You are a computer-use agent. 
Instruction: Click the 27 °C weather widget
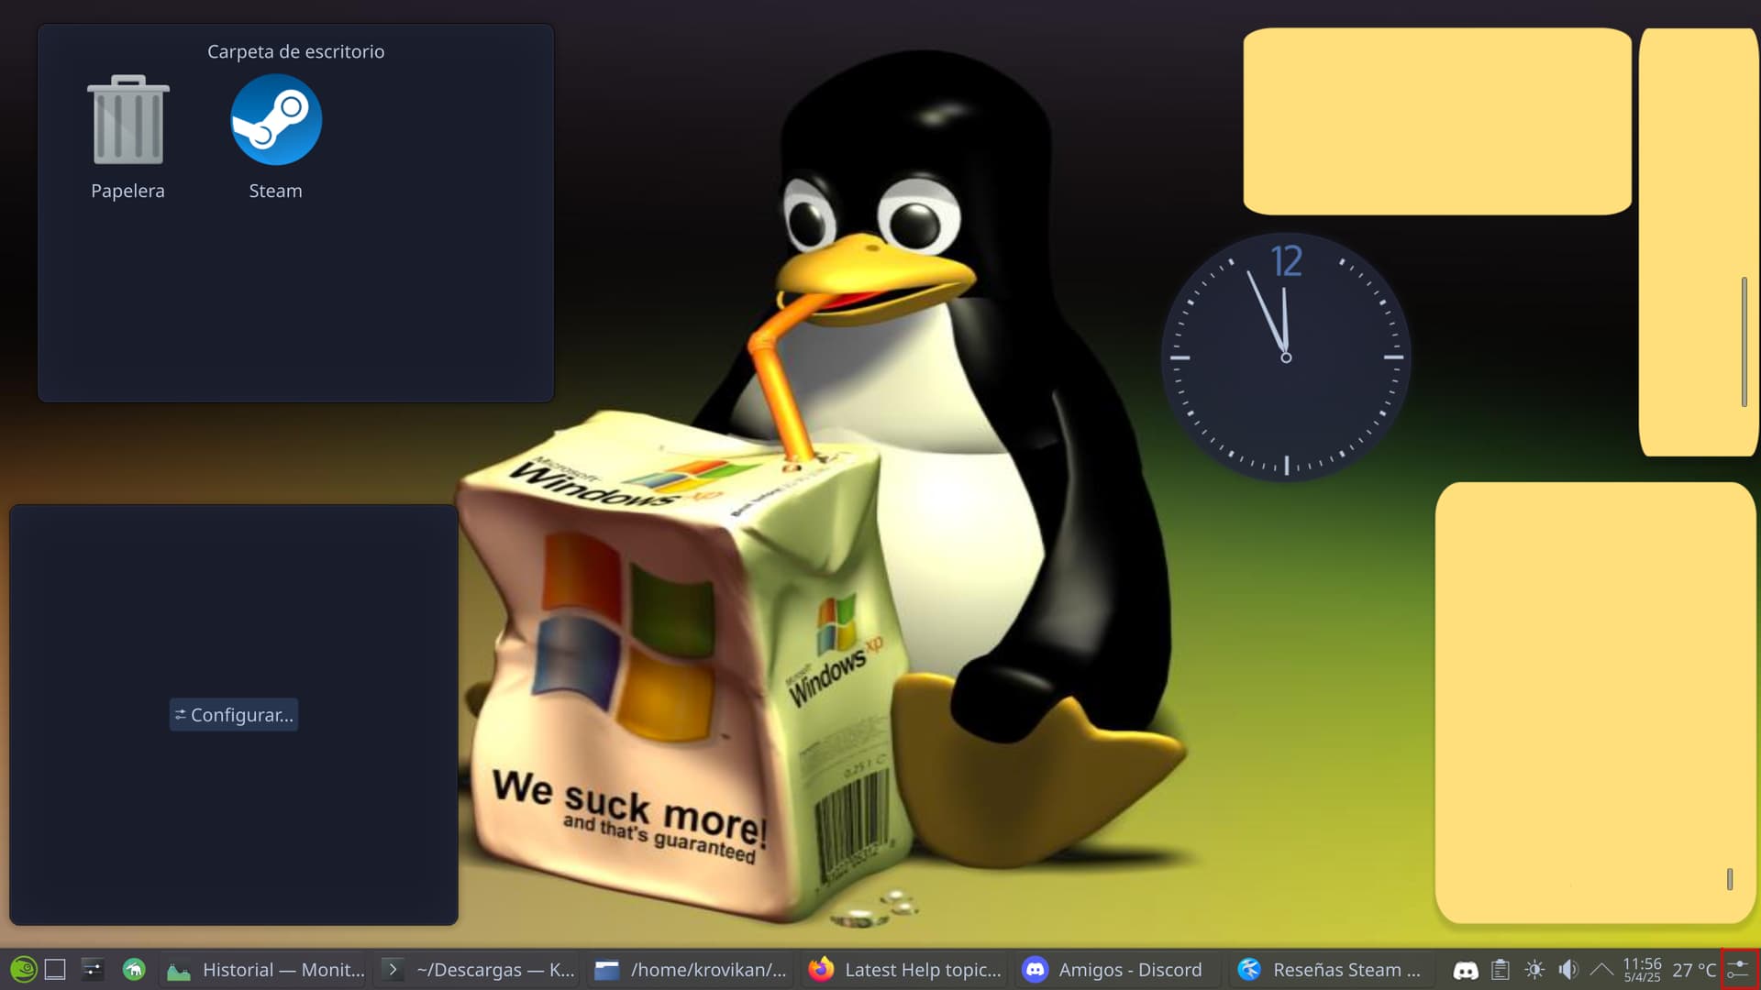pos(1694,970)
